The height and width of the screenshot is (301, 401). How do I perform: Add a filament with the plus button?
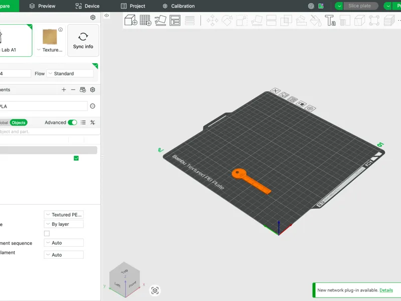[x=64, y=90]
